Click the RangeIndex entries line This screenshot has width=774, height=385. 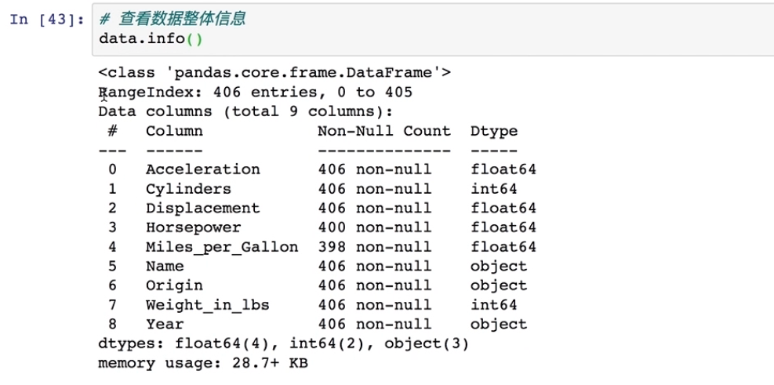255,93
